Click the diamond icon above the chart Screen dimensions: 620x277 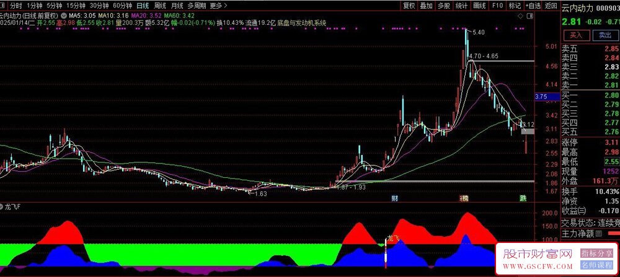coord(520,16)
